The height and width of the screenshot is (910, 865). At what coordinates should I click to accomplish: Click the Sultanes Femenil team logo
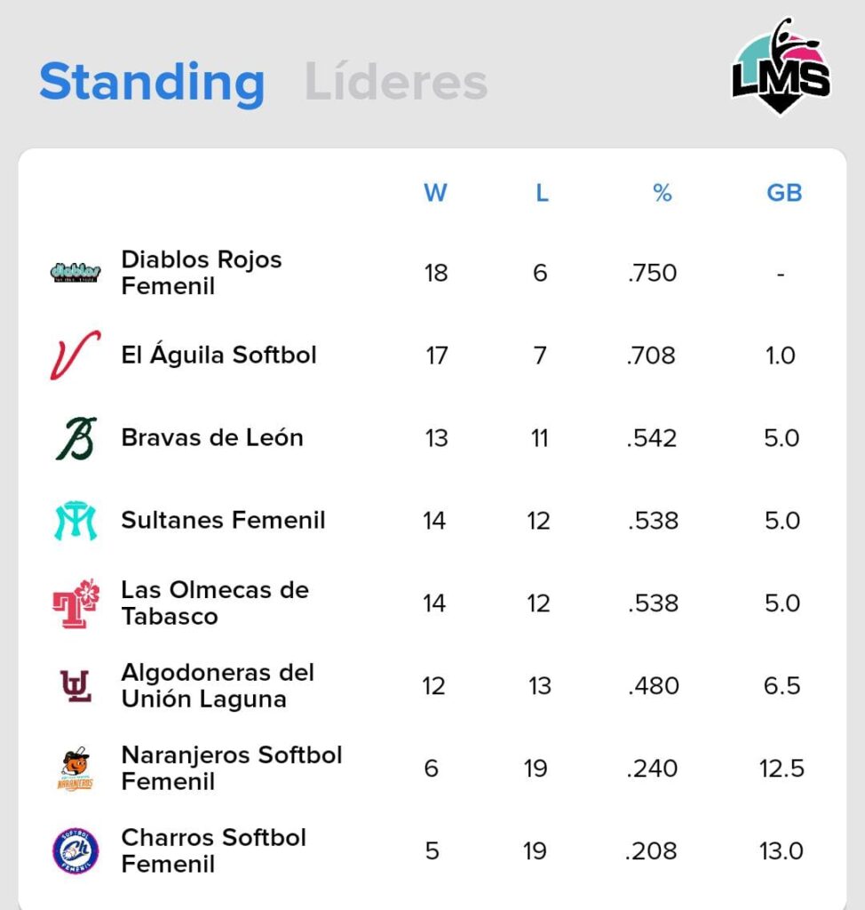point(75,521)
